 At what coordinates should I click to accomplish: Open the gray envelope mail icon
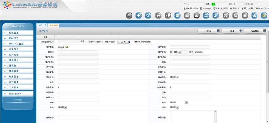[x=187, y=16]
